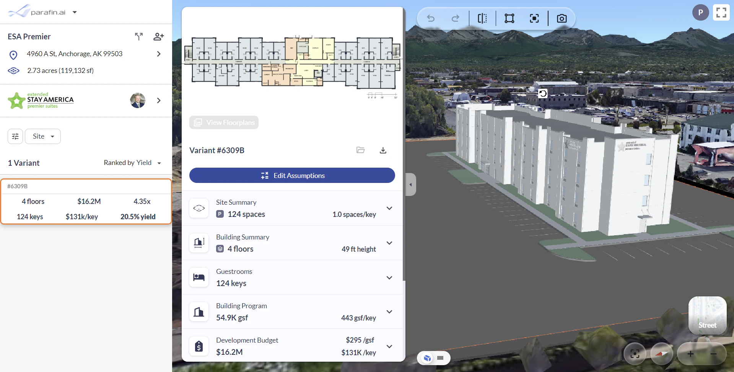Open Extended Stay America brand chevron
This screenshot has height=372, width=734.
tap(159, 100)
